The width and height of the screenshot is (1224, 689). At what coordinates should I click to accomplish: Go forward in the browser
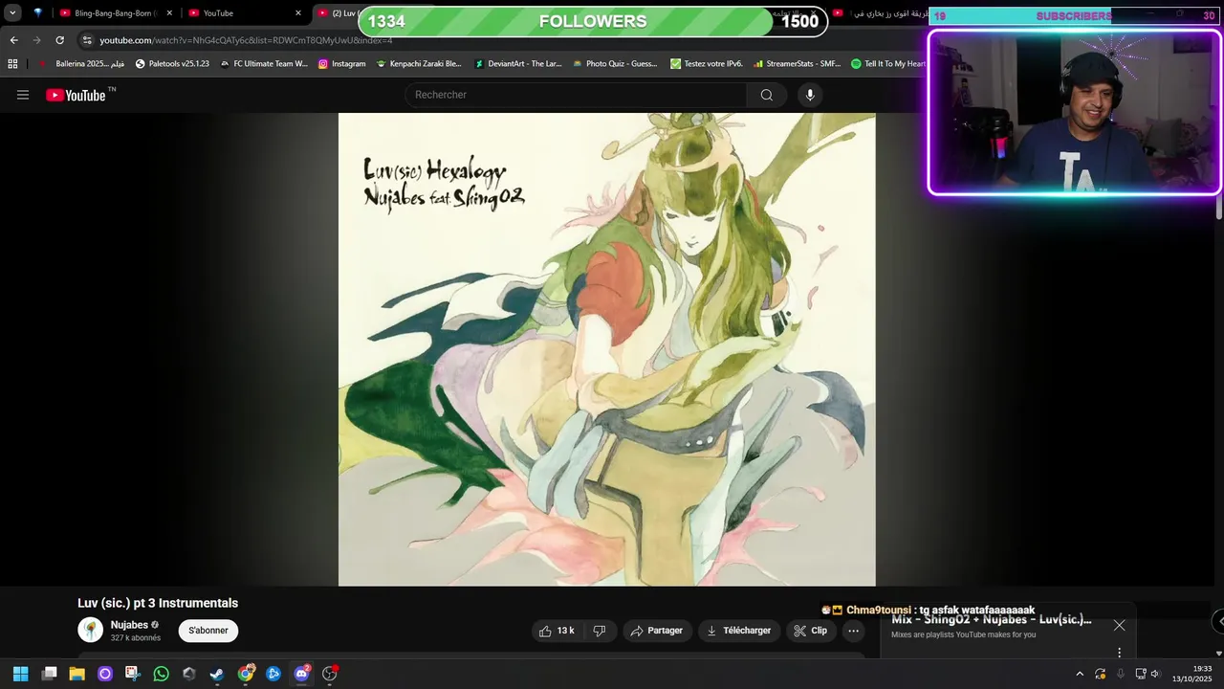[x=36, y=40]
